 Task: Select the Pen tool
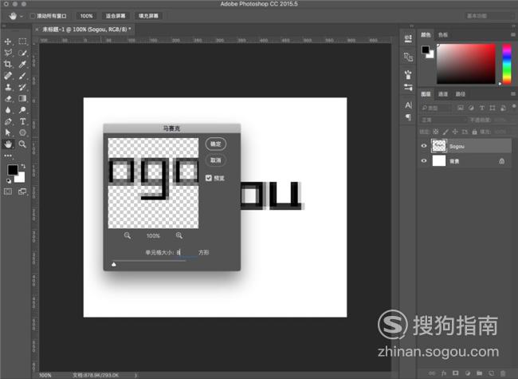pos(8,121)
